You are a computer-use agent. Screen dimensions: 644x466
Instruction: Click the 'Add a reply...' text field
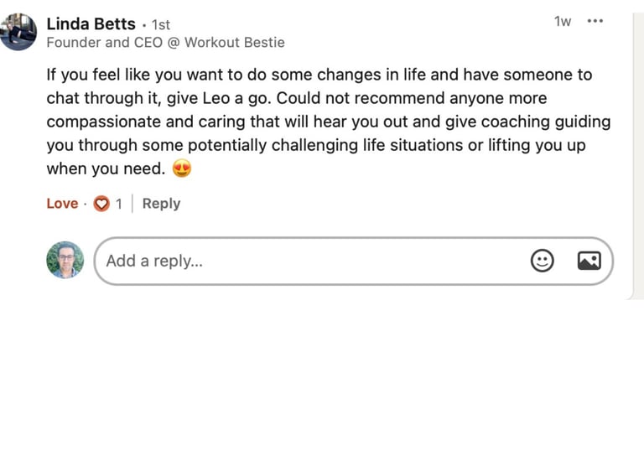[x=310, y=261]
